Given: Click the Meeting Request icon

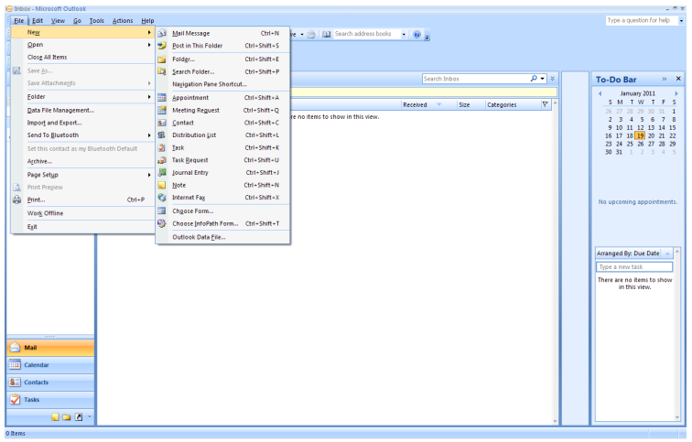Looking at the screenshot, I should (x=162, y=110).
